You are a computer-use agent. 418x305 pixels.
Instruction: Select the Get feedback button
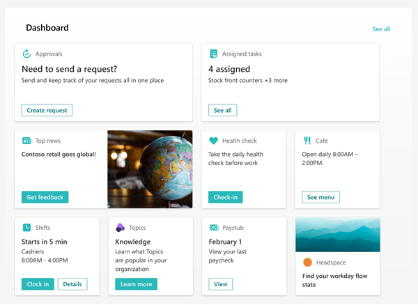[45, 197]
